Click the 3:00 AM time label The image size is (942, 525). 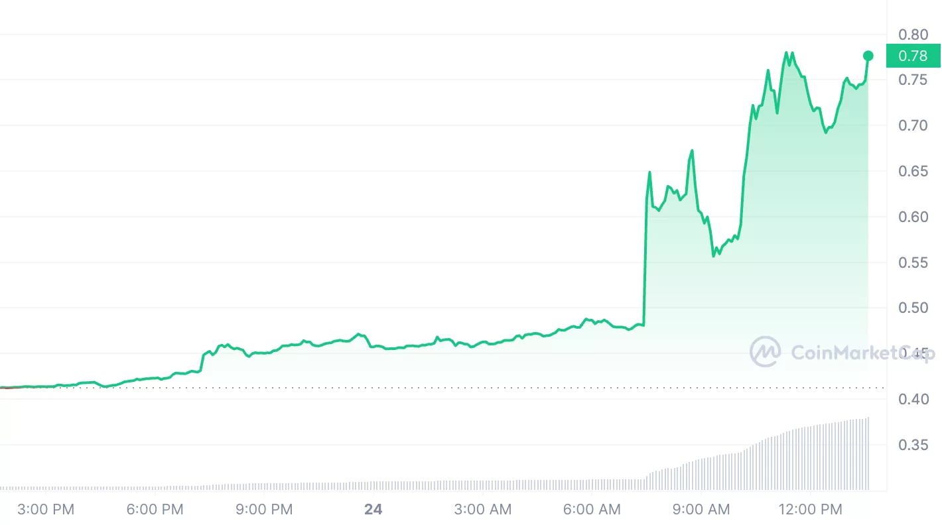pos(483,509)
